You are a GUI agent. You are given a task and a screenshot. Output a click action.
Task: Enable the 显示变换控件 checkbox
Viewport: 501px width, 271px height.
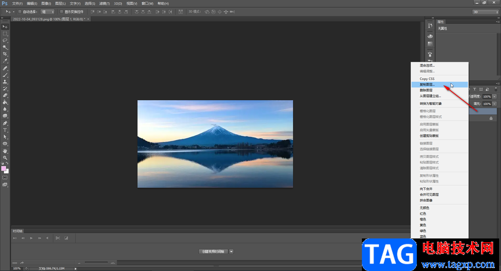tap(62, 12)
